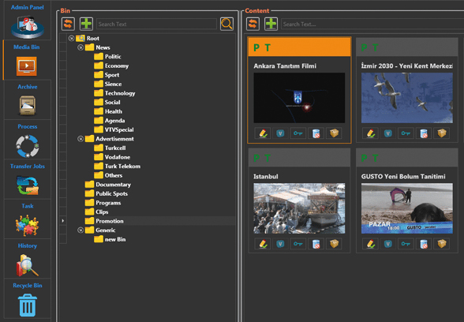This screenshot has height=322, width=464.
Task: Open the Admin Panel section
Action: click(28, 21)
